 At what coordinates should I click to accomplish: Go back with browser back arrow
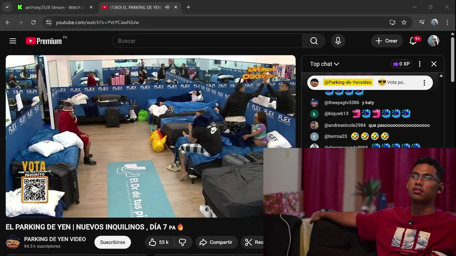[8, 22]
